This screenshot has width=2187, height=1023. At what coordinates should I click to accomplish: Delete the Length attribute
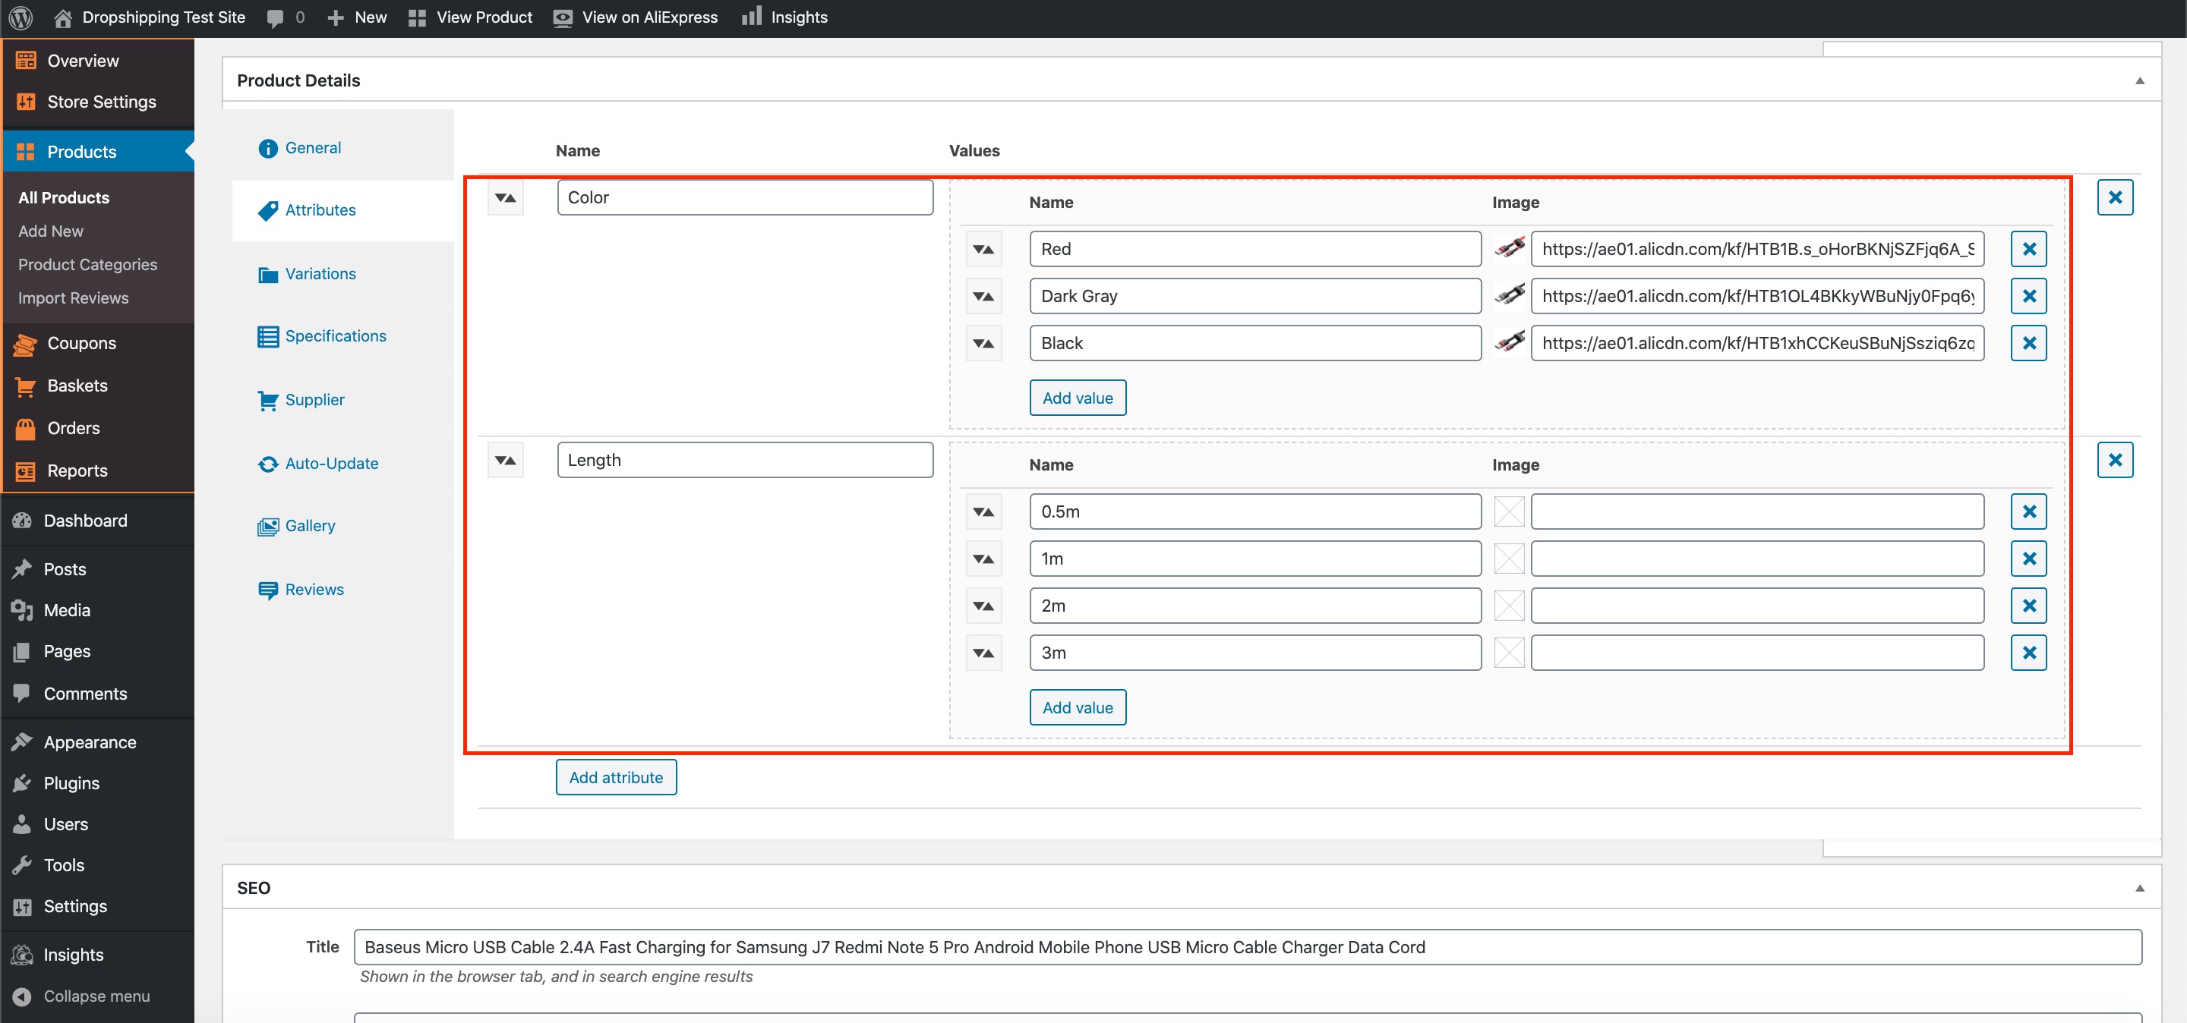coord(2114,460)
